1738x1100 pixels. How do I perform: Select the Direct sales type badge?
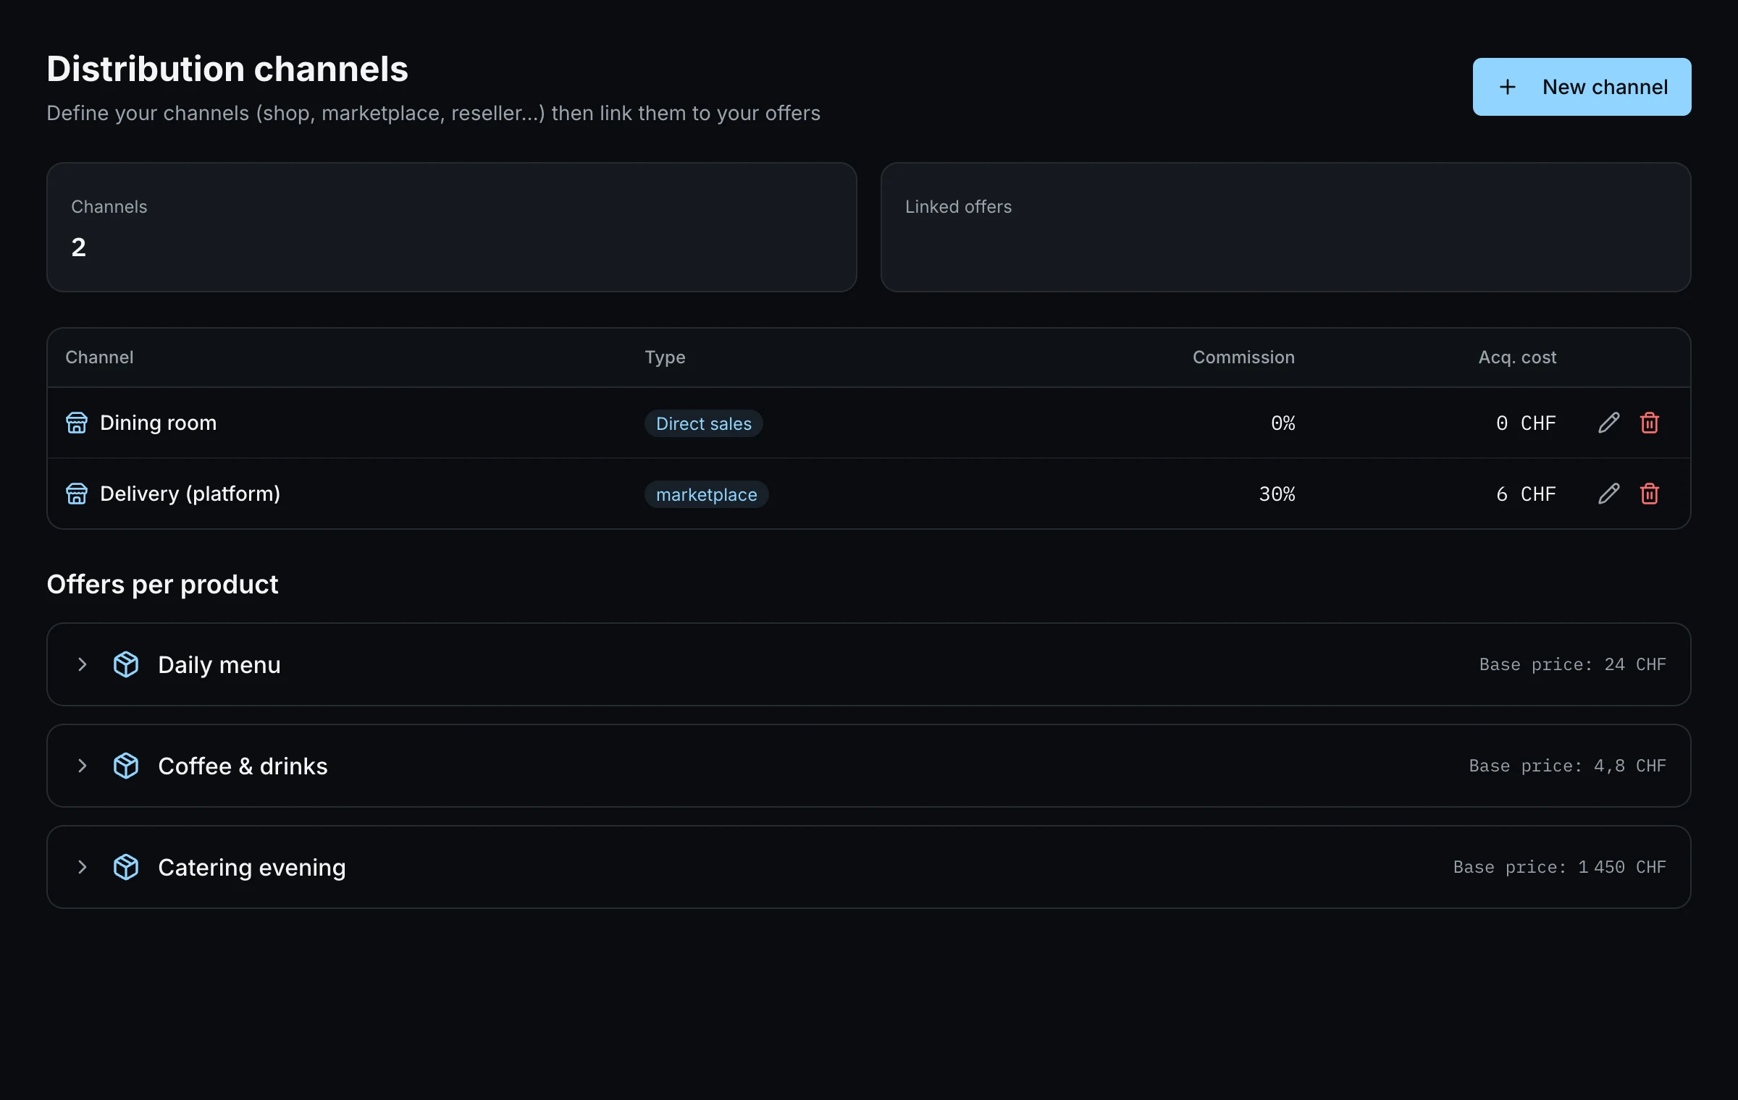click(x=703, y=423)
